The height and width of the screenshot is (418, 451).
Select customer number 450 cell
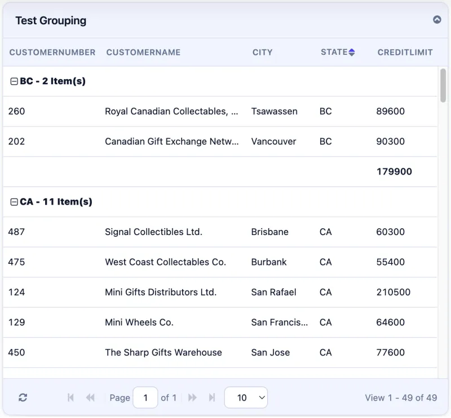pyautogui.click(x=16, y=352)
